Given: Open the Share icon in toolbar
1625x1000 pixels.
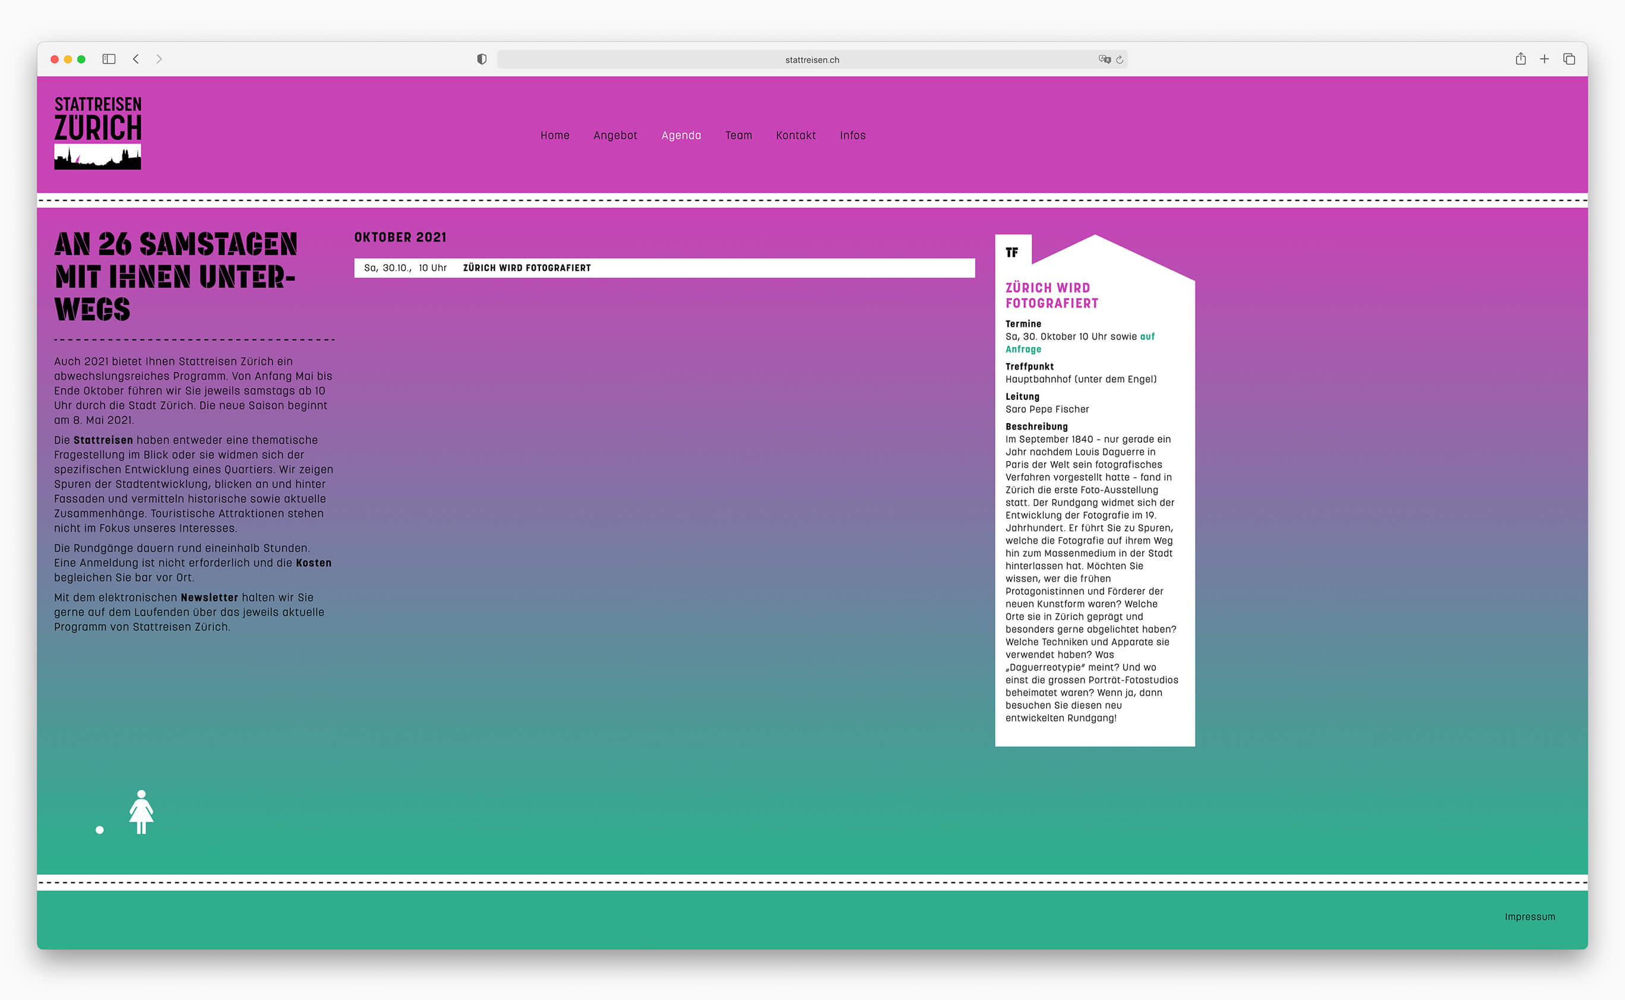Looking at the screenshot, I should click(1520, 59).
